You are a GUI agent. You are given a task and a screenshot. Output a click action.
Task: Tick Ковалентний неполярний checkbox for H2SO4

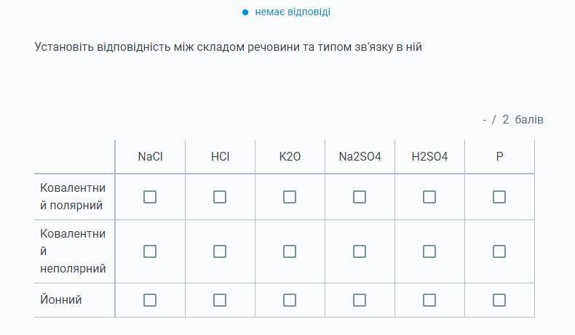coord(429,251)
